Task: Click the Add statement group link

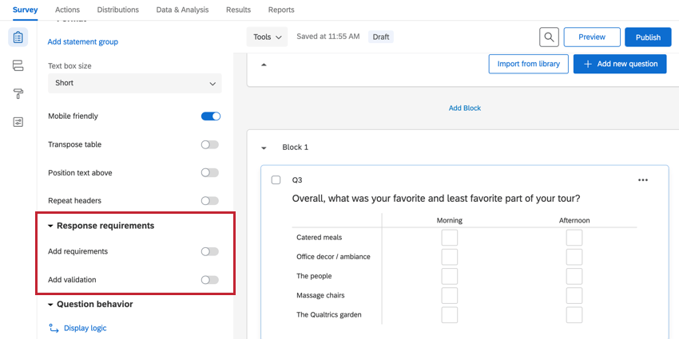Action: click(x=83, y=41)
